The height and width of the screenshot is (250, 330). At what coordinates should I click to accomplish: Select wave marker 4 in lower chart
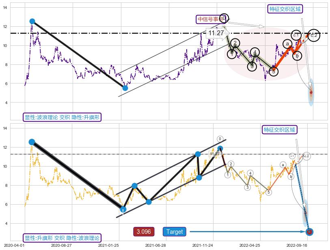(250, 173)
